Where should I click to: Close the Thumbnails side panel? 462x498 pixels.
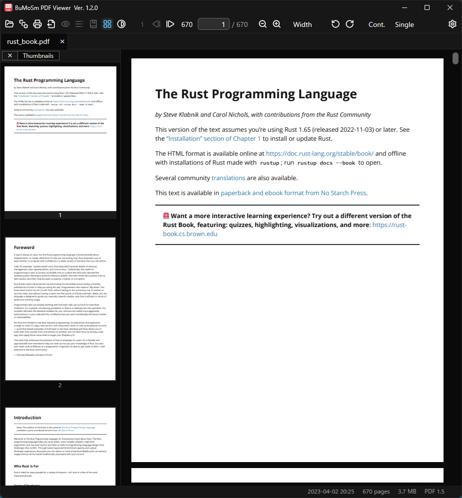click(10, 55)
